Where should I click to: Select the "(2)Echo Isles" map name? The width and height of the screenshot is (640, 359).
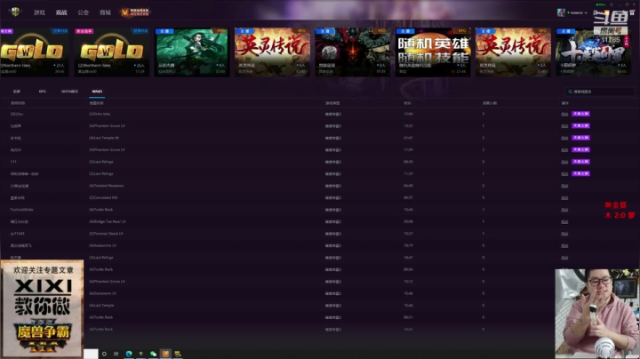click(100, 114)
